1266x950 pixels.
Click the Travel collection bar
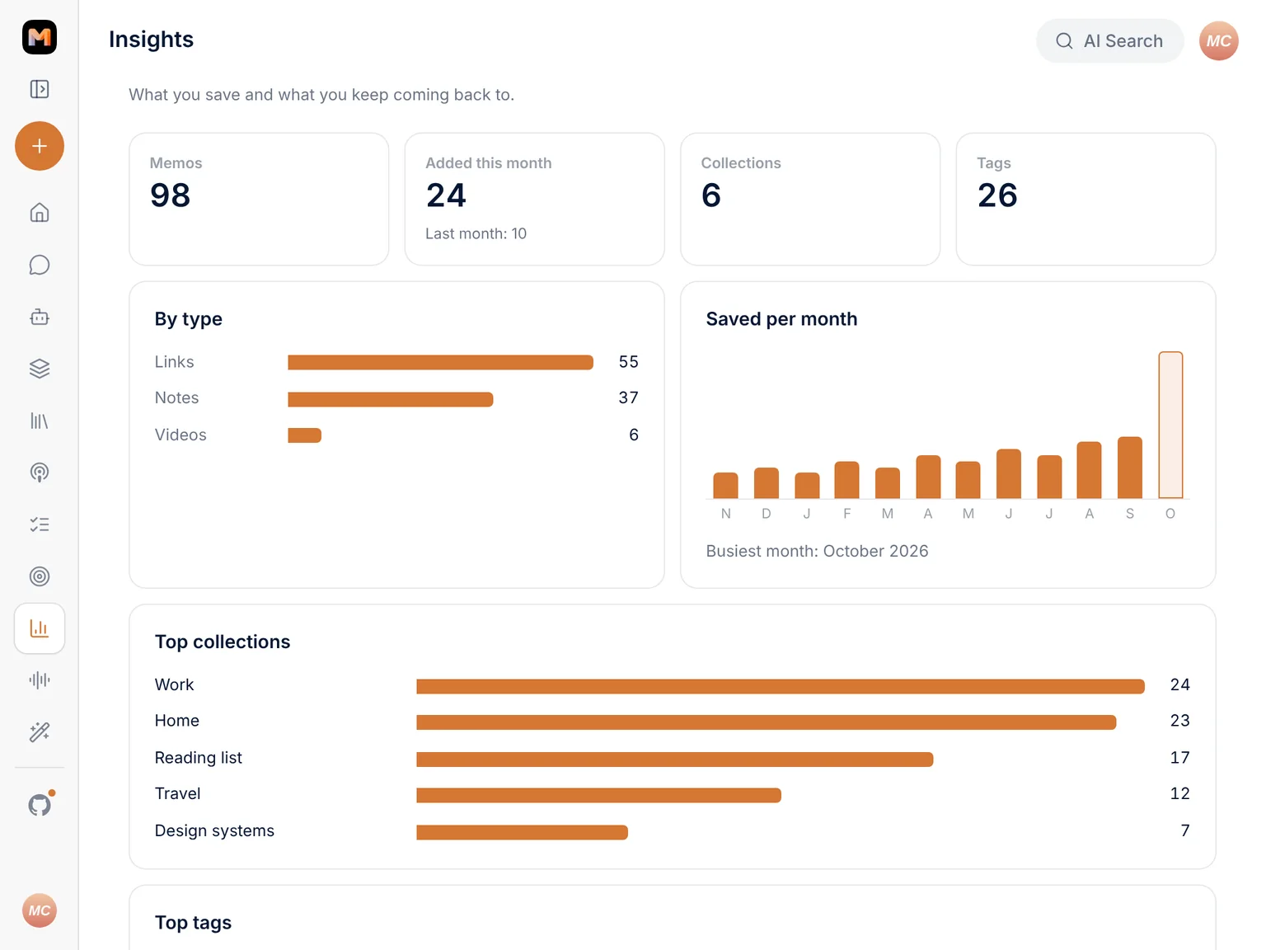click(x=599, y=795)
